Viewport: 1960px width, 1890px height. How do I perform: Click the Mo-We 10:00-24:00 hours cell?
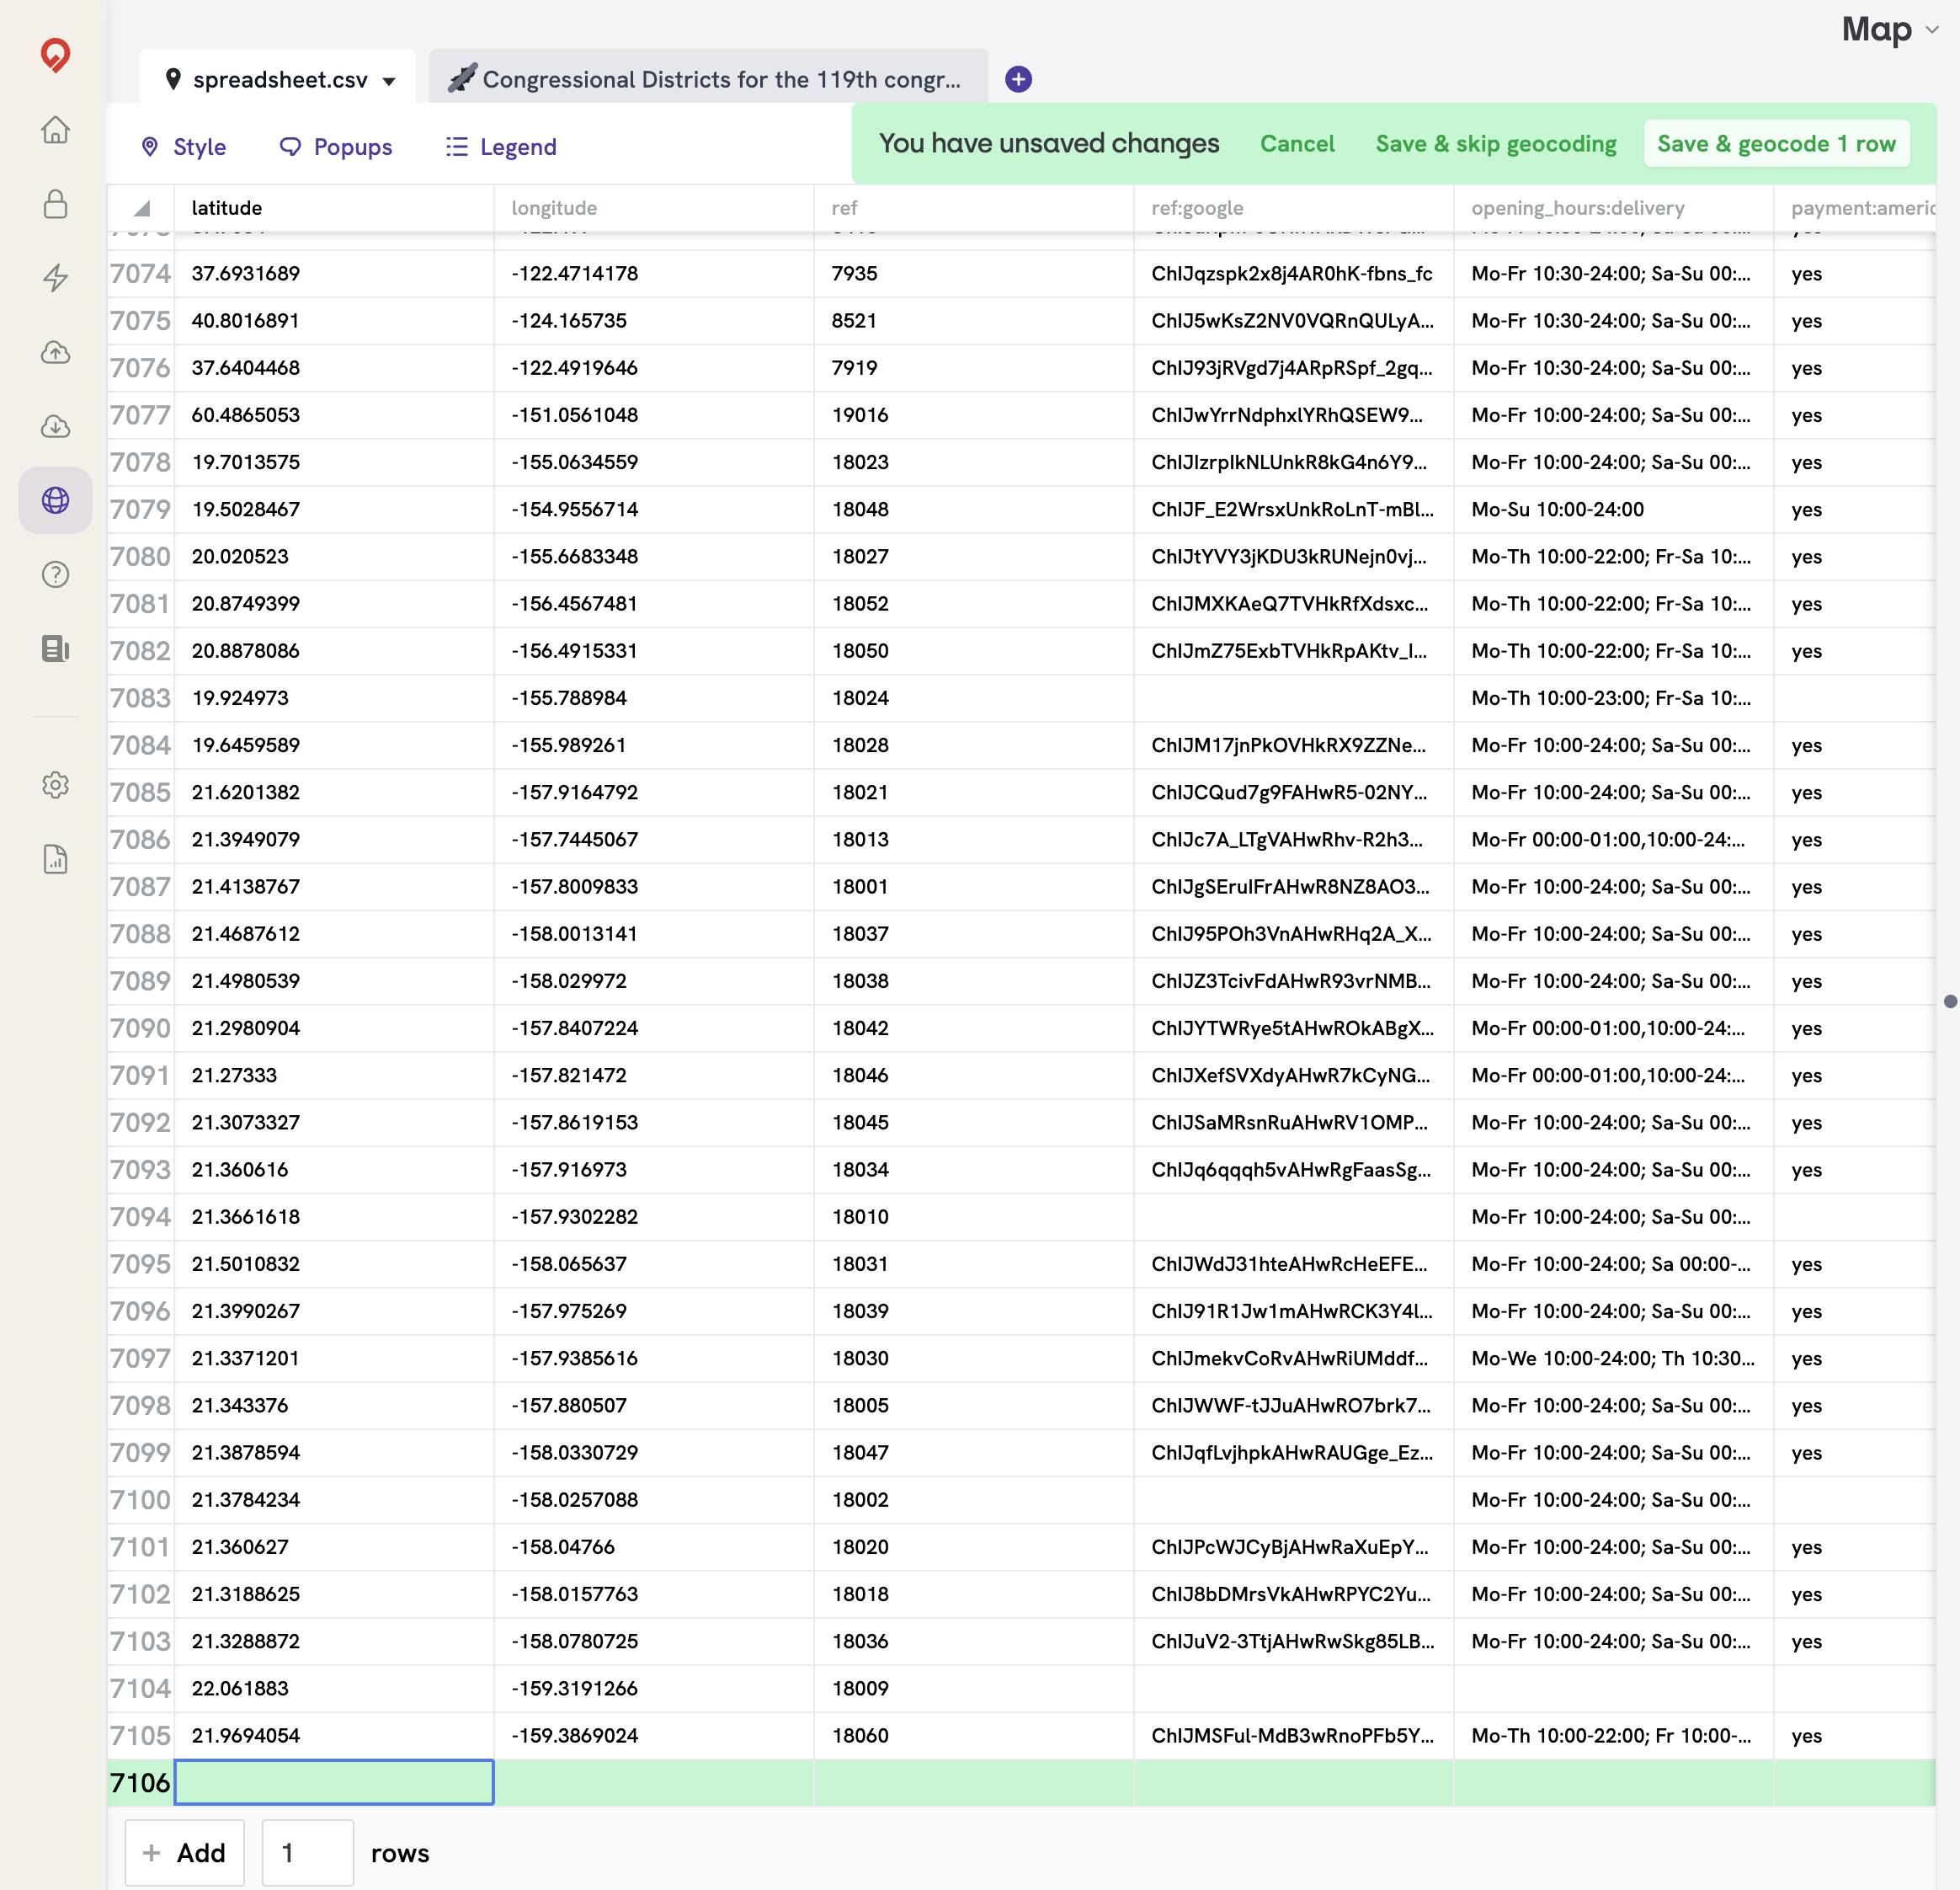1614,1358
